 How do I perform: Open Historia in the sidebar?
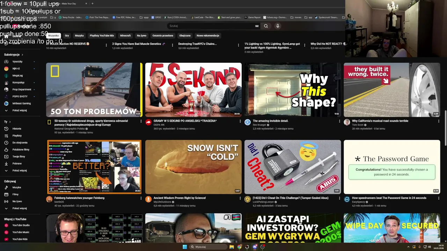pyautogui.click(x=17, y=129)
